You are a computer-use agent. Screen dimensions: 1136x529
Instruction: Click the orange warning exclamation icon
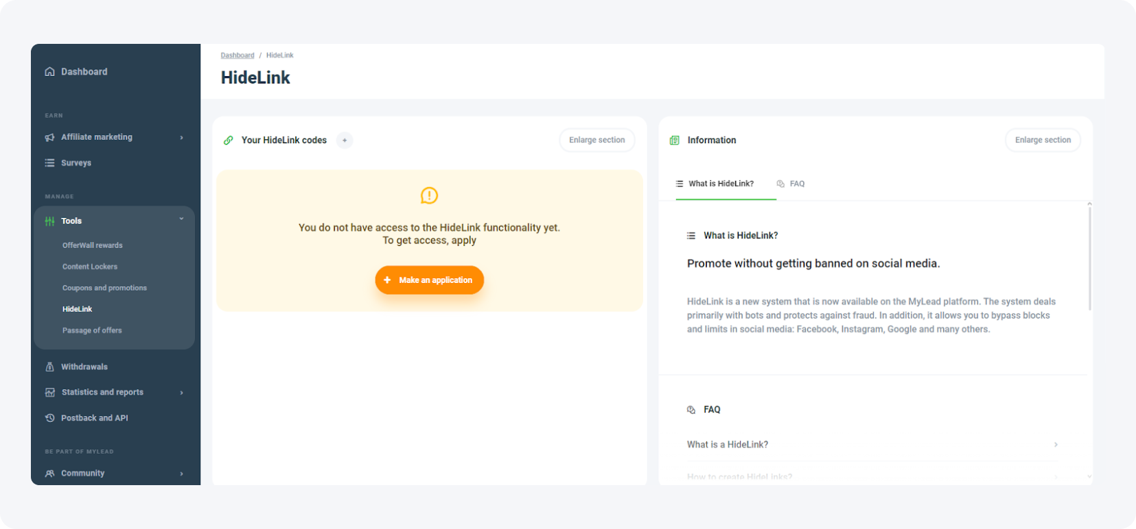pos(429,196)
